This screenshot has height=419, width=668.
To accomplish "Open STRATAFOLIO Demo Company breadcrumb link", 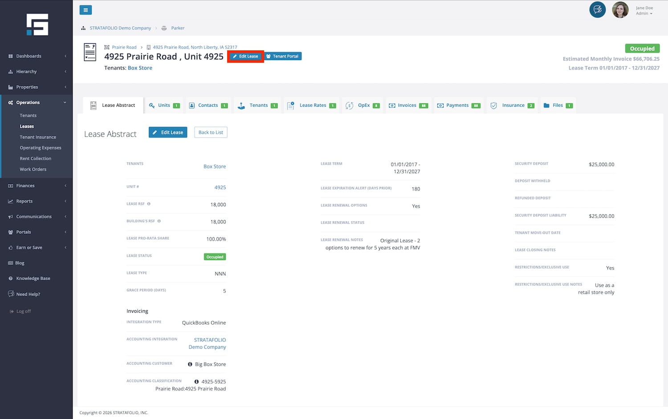I will tap(120, 28).
